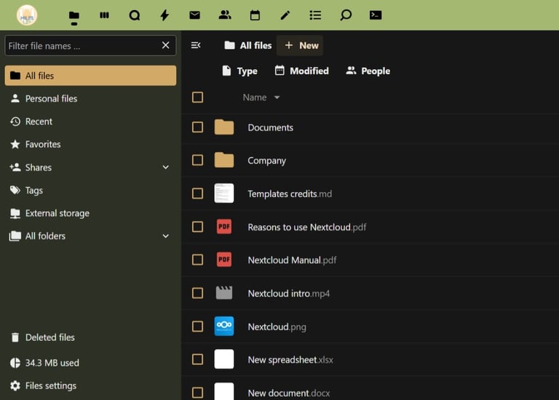Expand the All folders chevron
The height and width of the screenshot is (400, 559).
(165, 236)
